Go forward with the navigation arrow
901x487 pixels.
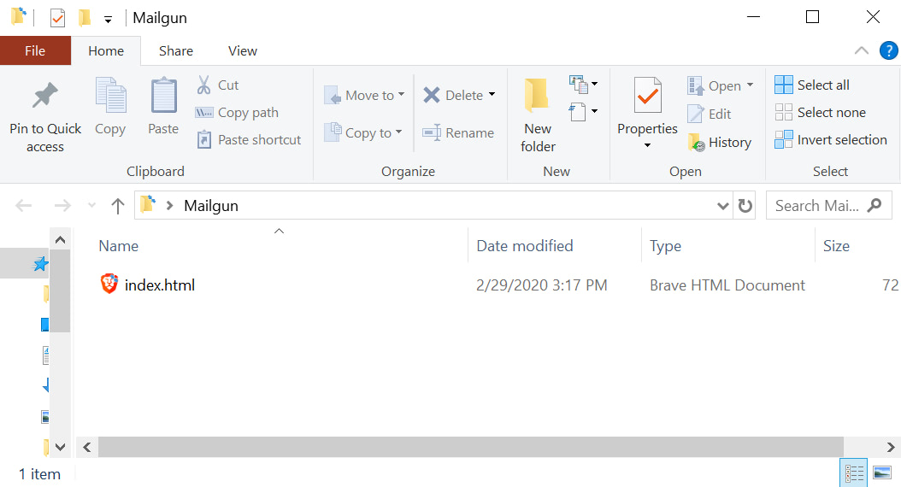[62, 206]
